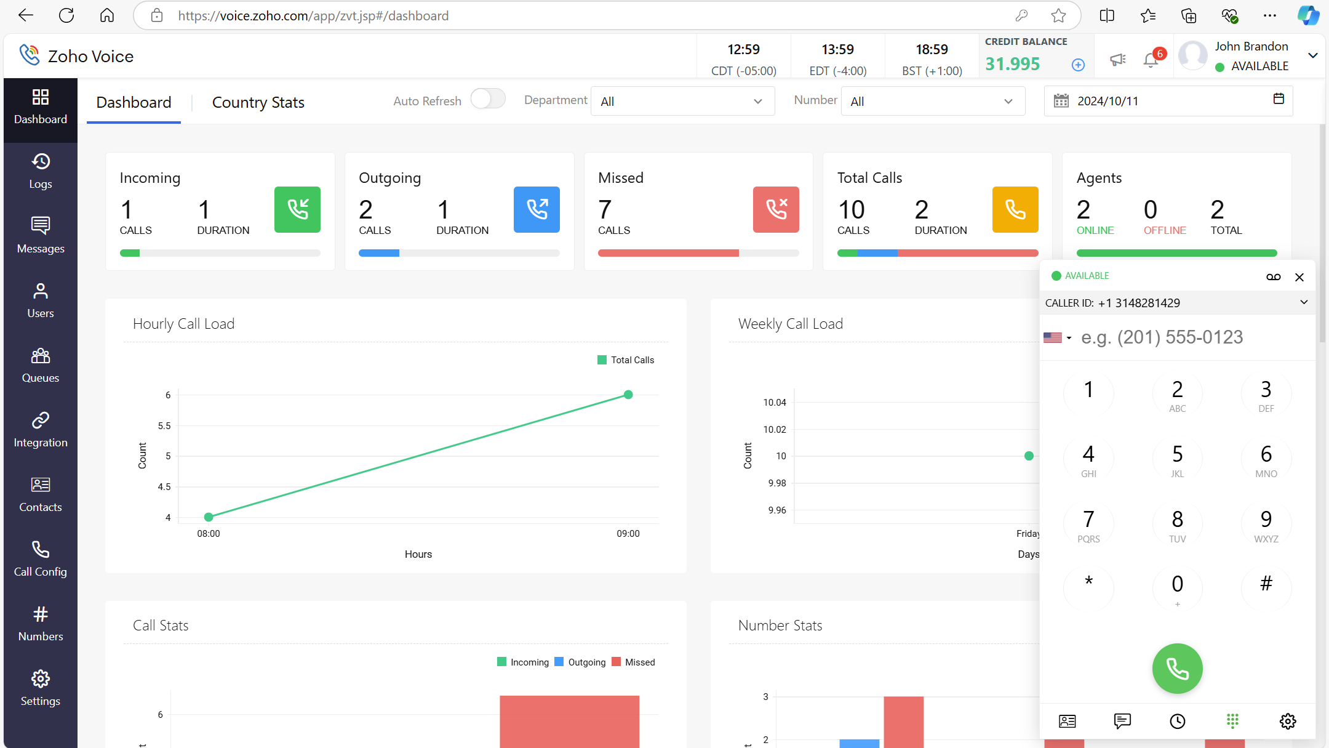Close the dialer panel

coord(1299,277)
